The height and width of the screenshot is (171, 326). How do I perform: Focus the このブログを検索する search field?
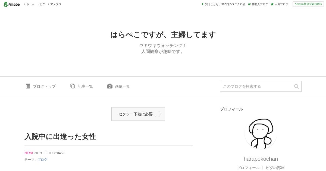click(257, 86)
